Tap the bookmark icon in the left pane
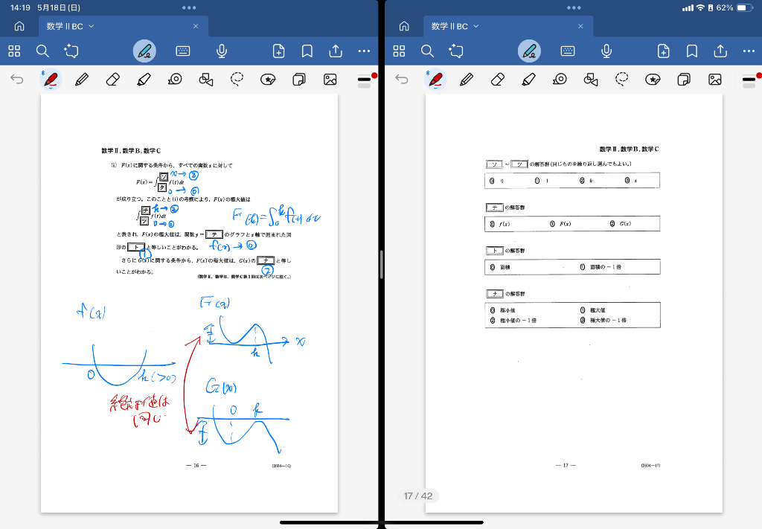 coord(307,51)
